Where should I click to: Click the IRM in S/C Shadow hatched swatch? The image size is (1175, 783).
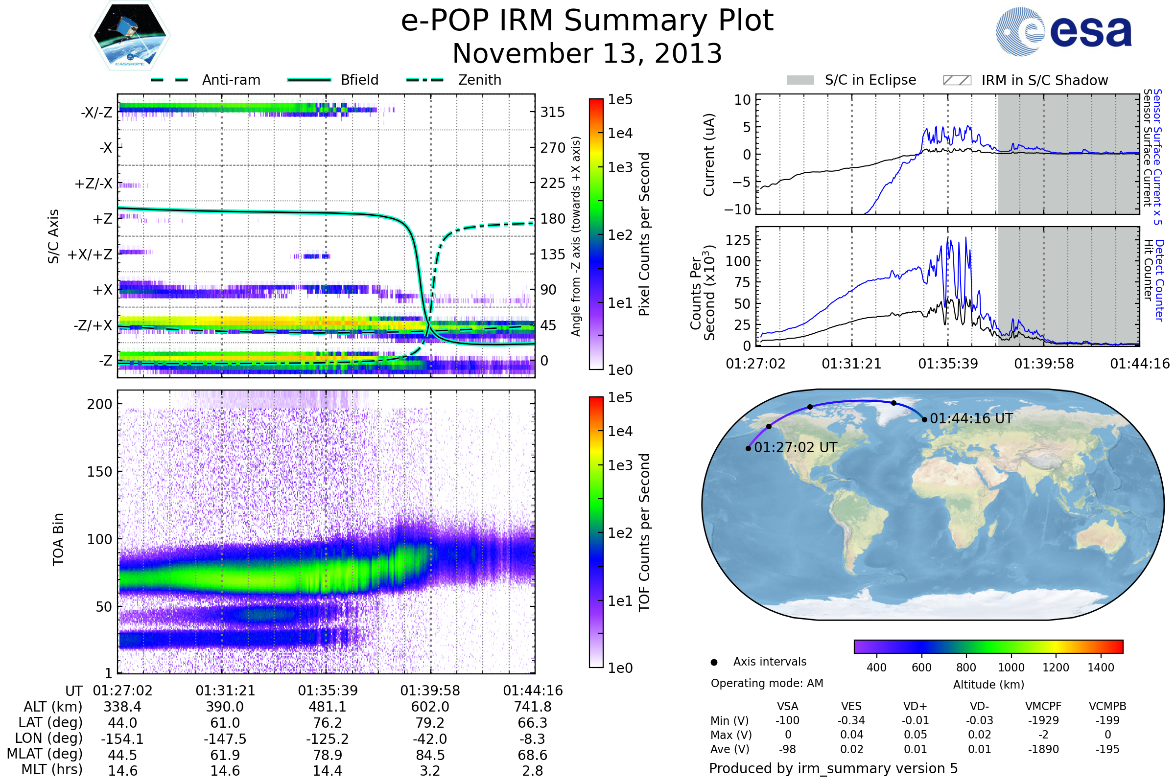[x=957, y=80]
